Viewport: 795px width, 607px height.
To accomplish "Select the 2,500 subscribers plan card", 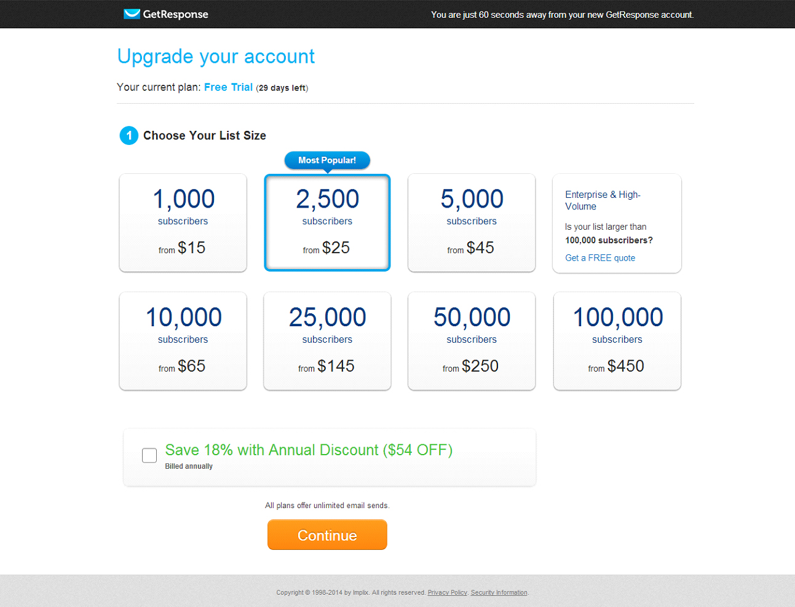I will click(x=327, y=222).
